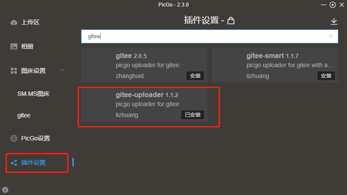The height and width of the screenshot is (195, 347).
Task: Clear the search field with X
Action: click(x=331, y=36)
